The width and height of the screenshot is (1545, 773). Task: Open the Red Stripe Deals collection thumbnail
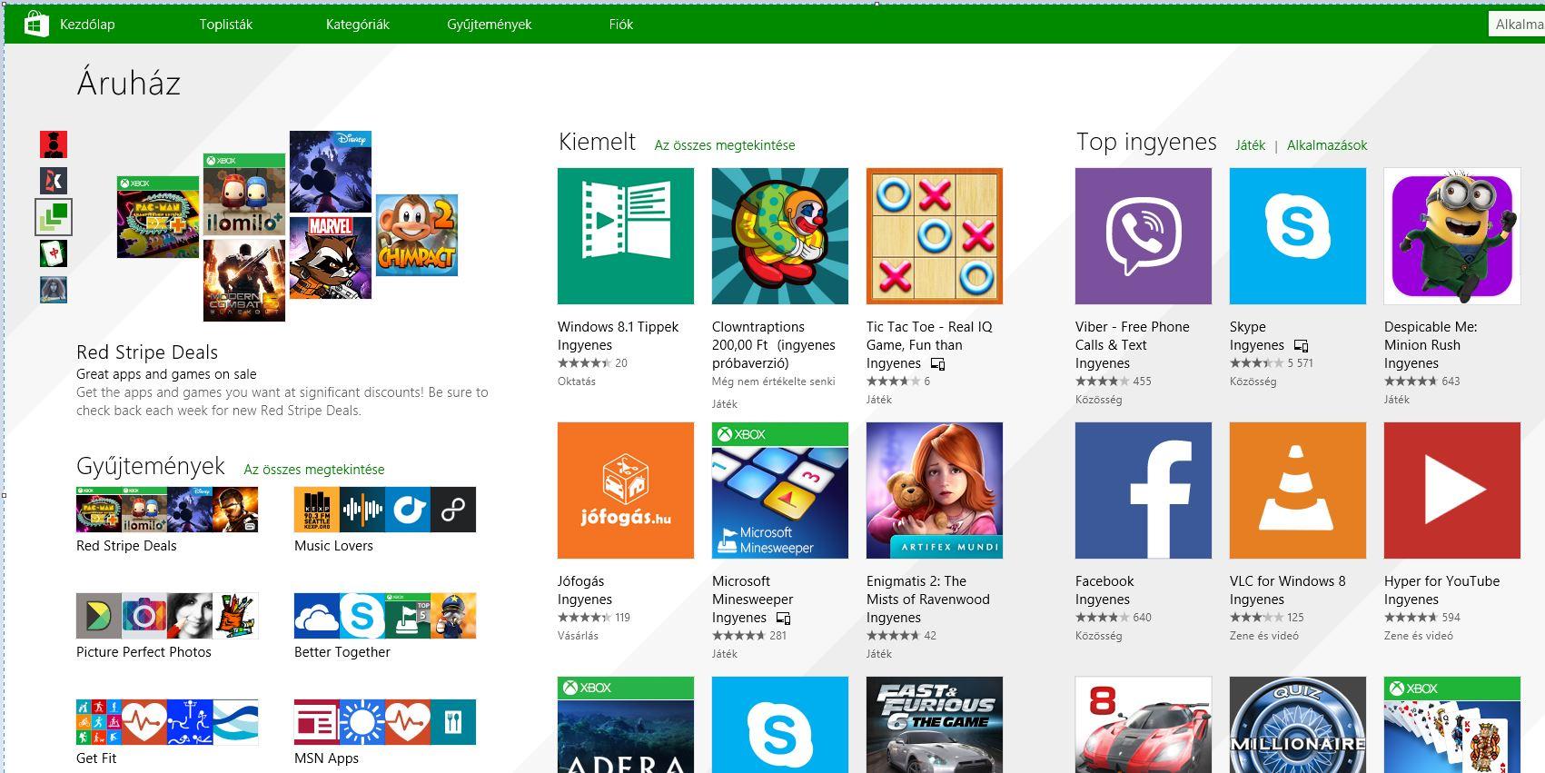pos(167,510)
